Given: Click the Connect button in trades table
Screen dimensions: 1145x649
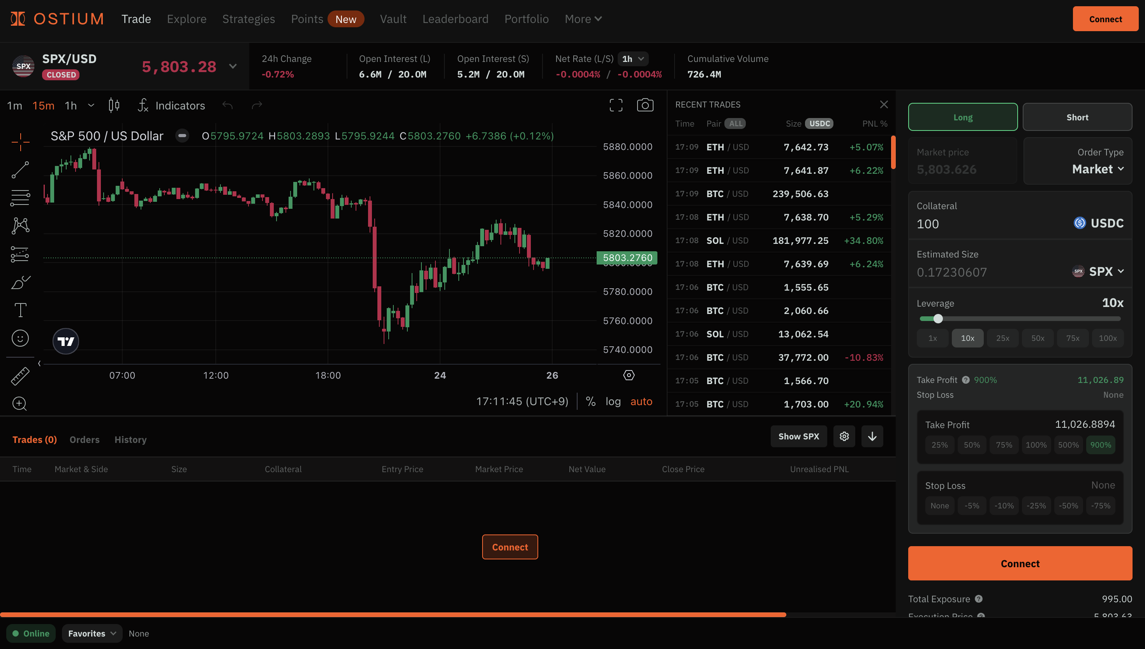Looking at the screenshot, I should pos(510,547).
